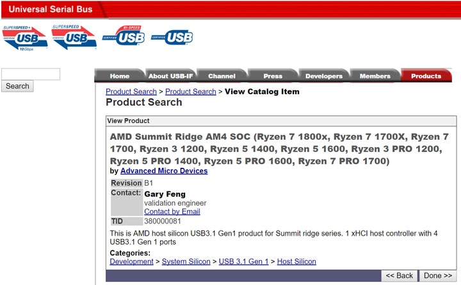
Task: Click the second SuperSpeed USB certified logo
Action: pos(74,37)
